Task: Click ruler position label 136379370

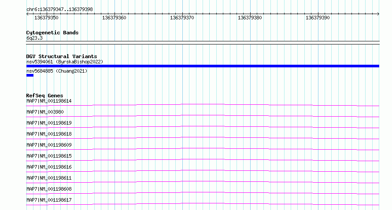Action: tap(182, 18)
